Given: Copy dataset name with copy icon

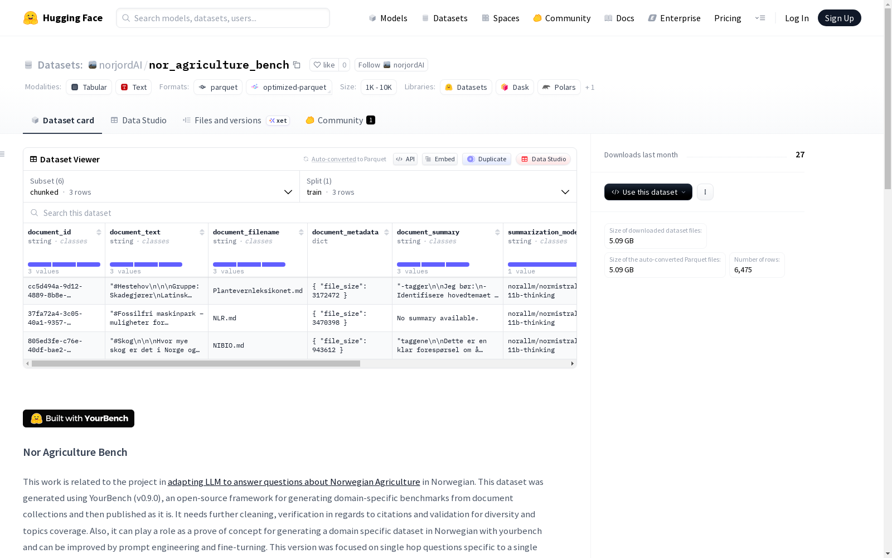Looking at the screenshot, I should [x=297, y=65].
